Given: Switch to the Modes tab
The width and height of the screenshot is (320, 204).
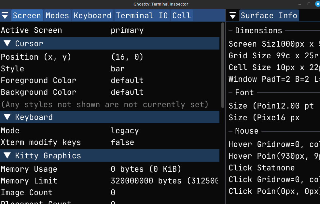Looking at the screenshot, I should pyautogui.click(x=57, y=15).
